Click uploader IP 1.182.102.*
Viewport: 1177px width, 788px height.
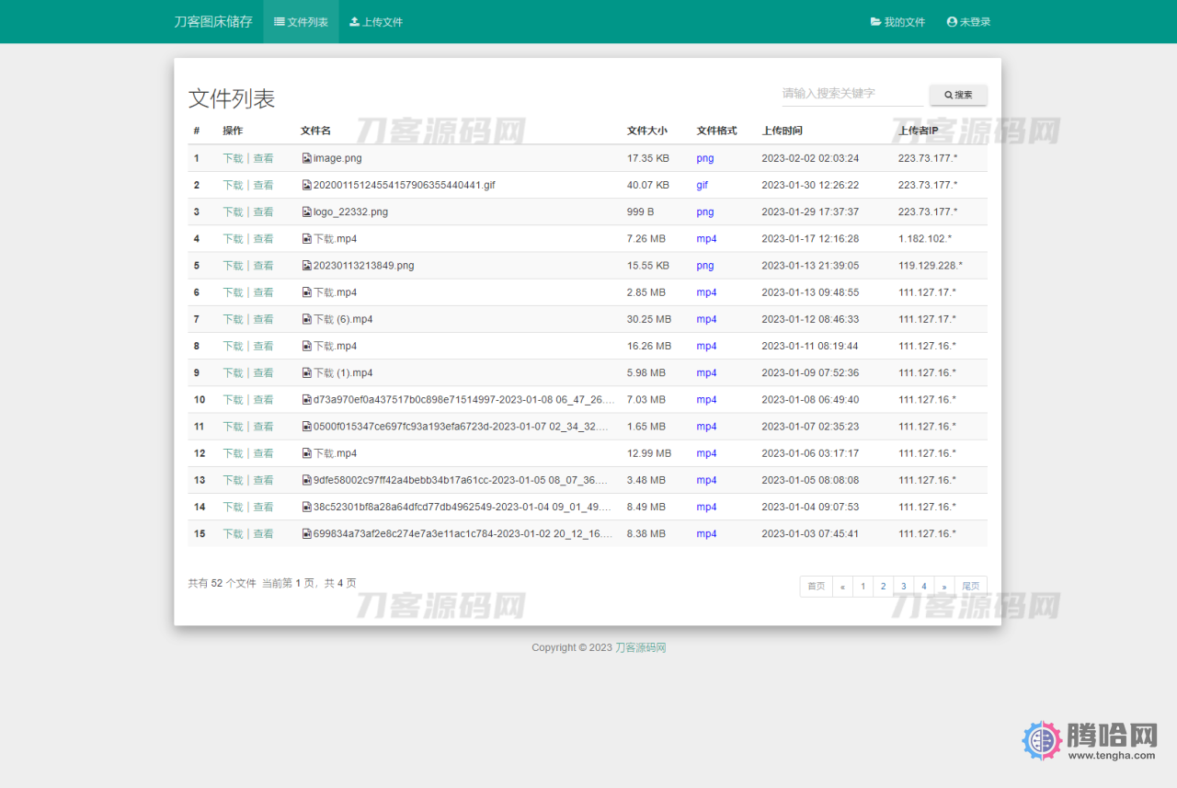[x=925, y=239]
